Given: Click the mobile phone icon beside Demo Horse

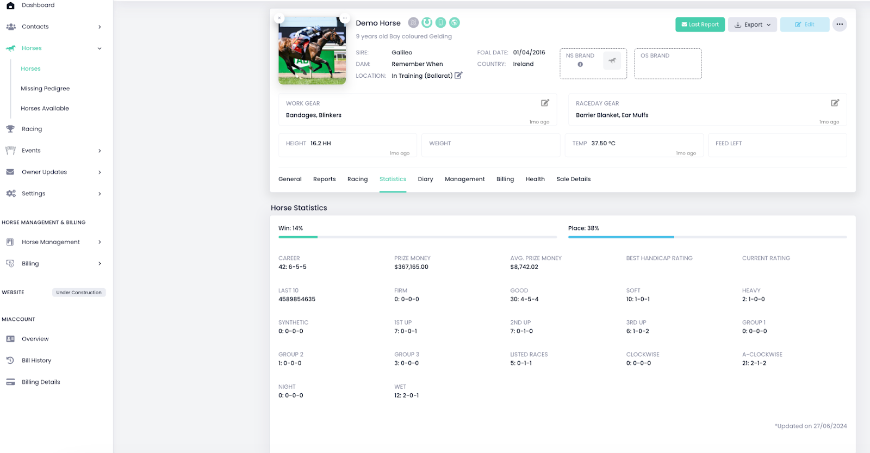Looking at the screenshot, I should tap(441, 22).
